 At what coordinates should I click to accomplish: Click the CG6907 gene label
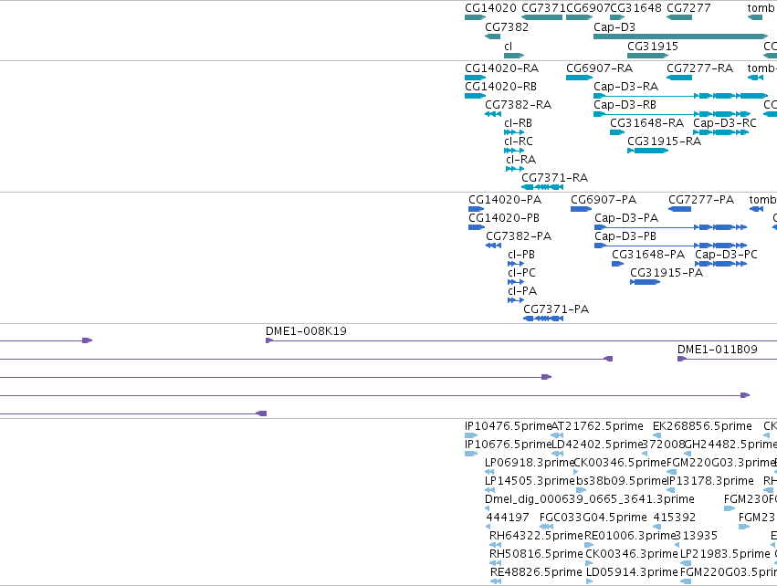tap(588, 8)
